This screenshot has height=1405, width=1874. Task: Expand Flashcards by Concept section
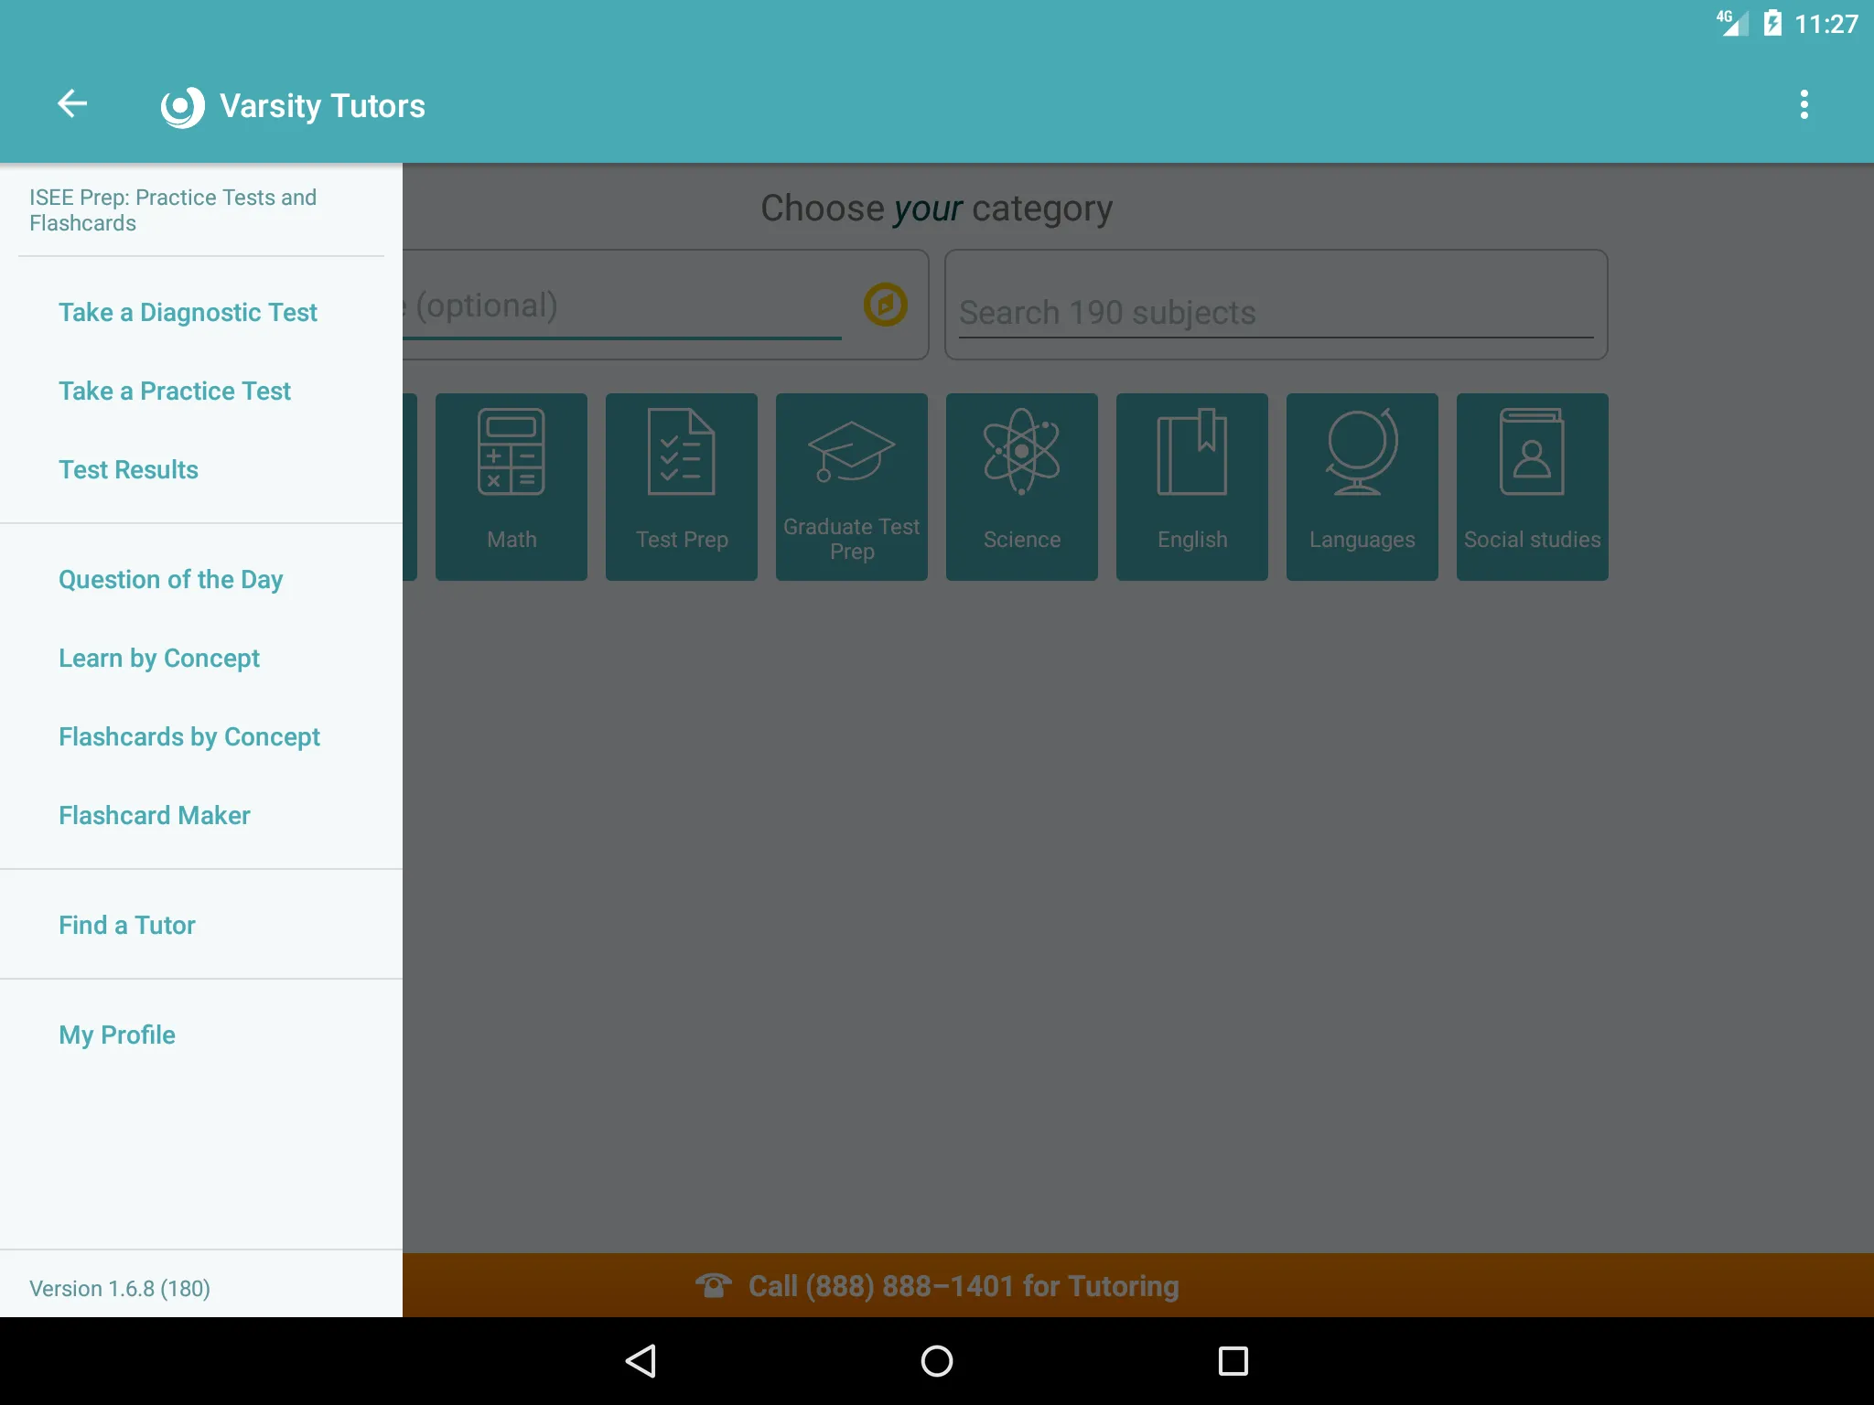(x=188, y=736)
